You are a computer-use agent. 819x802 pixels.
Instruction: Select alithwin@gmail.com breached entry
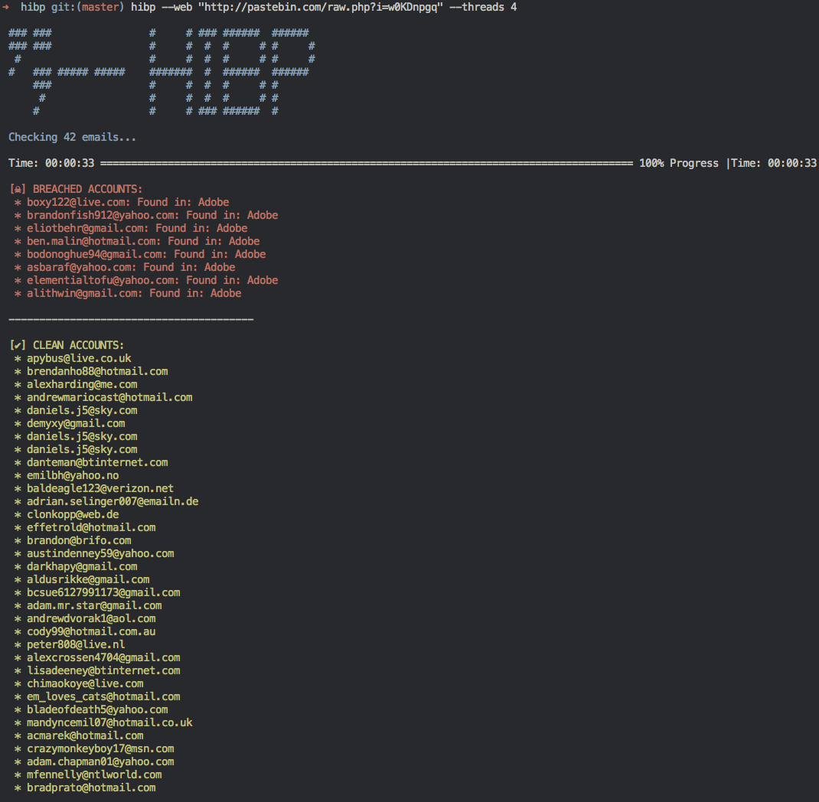134,294
